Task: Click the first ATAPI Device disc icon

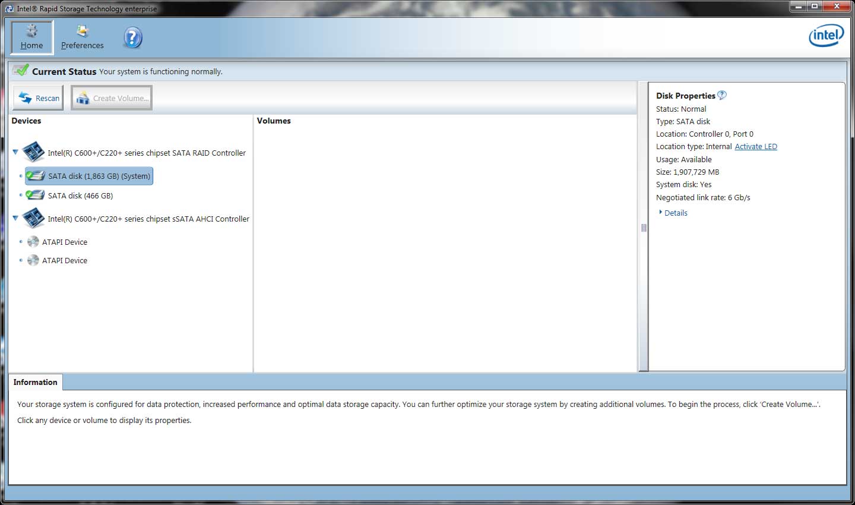Action: click(x=33, y=242)
